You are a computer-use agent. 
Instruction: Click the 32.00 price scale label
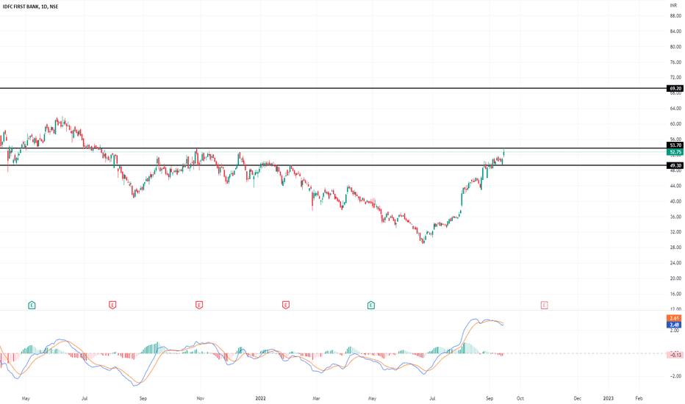[x=675, y=232]
